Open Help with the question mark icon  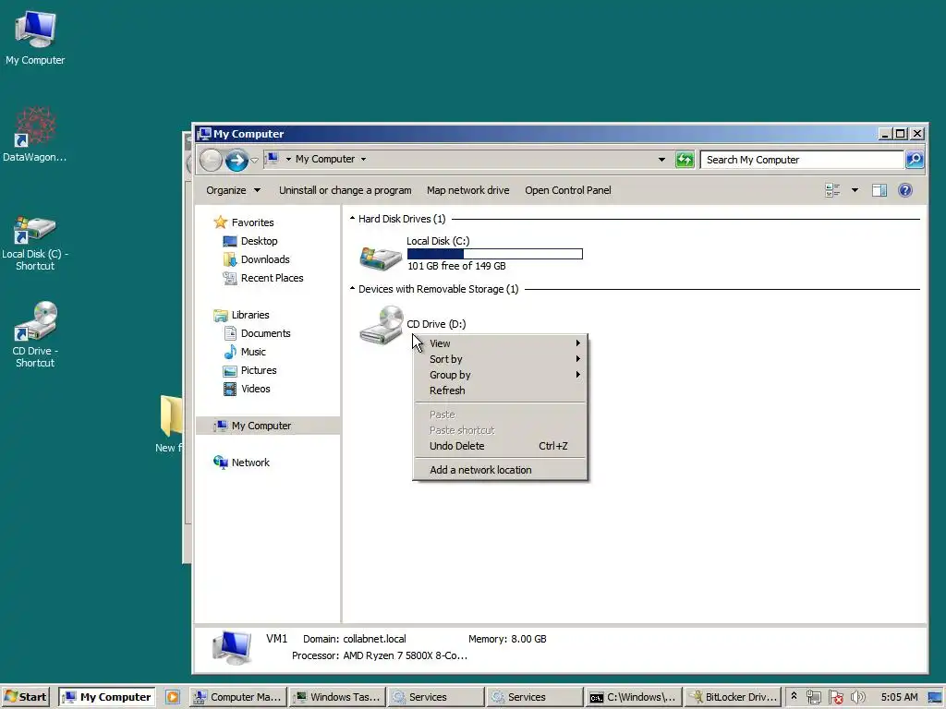(x=905, y=190)
